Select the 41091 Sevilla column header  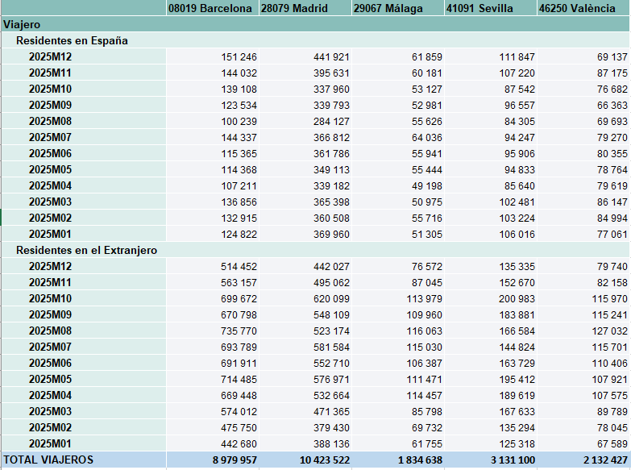click(x=489, y=9)
